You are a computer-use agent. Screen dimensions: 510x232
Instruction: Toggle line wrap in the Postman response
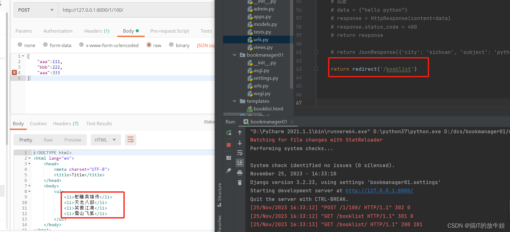pos(131,140)
